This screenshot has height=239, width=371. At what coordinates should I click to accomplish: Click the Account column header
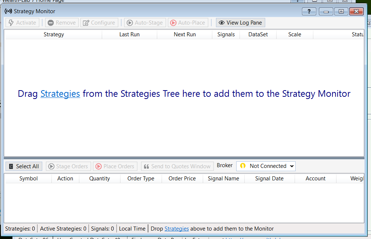(x=316, y=179)
